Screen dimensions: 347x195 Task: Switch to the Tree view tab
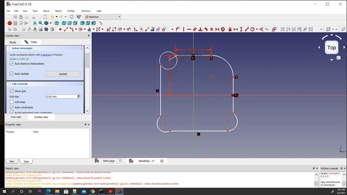coord(16,117)
